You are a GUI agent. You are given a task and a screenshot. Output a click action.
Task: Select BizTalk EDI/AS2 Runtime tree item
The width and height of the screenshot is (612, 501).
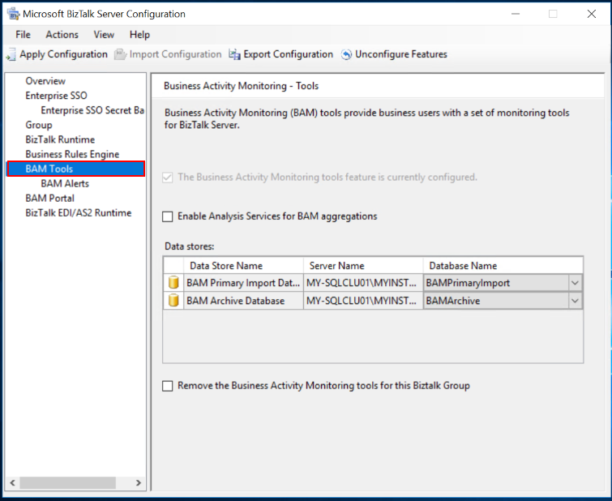pyautogui.click(x=79, y=213)
